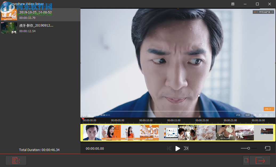The image size is (276, 167).
Task: Click the red playhead marker on the timeline
Action: tap(83, 119)
